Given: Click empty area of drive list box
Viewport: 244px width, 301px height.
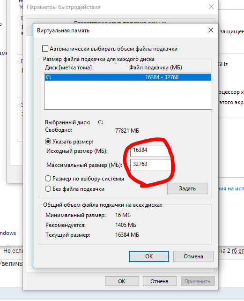Looking at the screenshot, I should [x=128, y=95].
